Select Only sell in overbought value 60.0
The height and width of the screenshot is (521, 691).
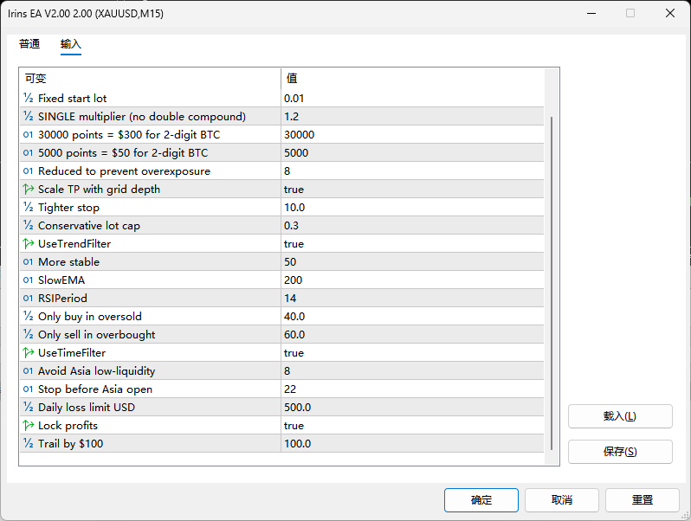412,334
